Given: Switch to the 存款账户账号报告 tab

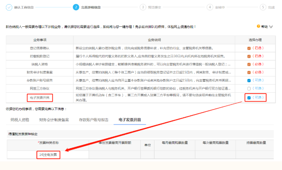Looking at the screenshot, I should pyautogui.click(x=94, y=120).
